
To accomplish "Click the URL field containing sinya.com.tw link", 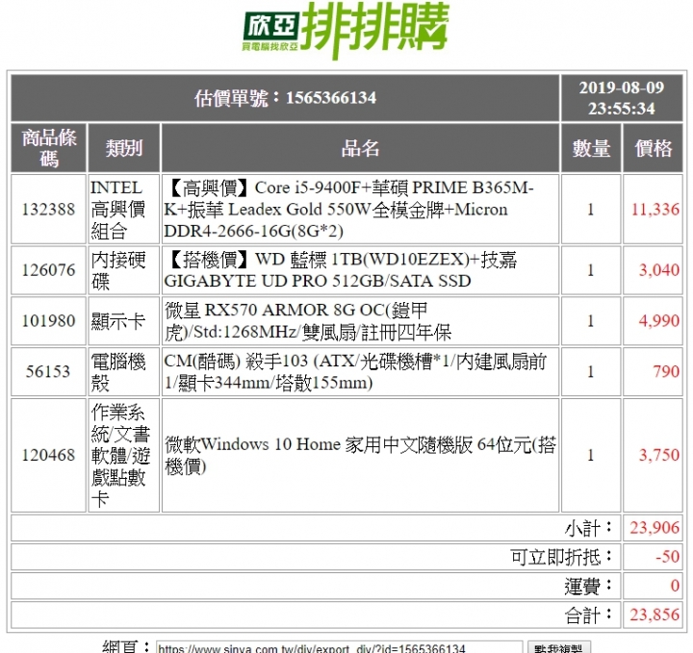I will (340, 647).
